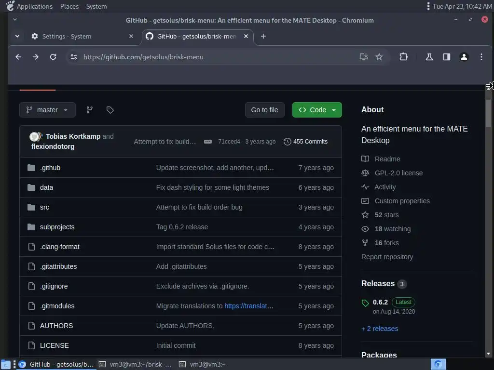Show + 2 releases
This screenshot has height=370, width=494.
point(380,329)
